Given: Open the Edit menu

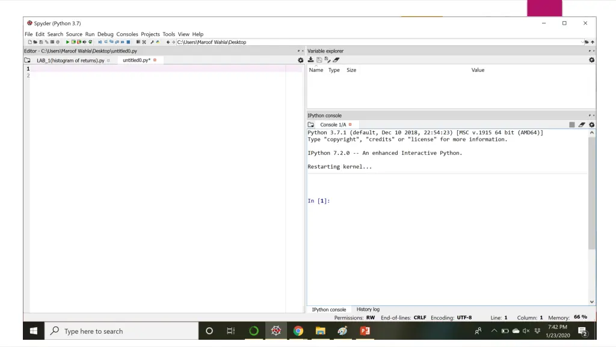Looking at the screenshot, I should (x=40, y=34).
